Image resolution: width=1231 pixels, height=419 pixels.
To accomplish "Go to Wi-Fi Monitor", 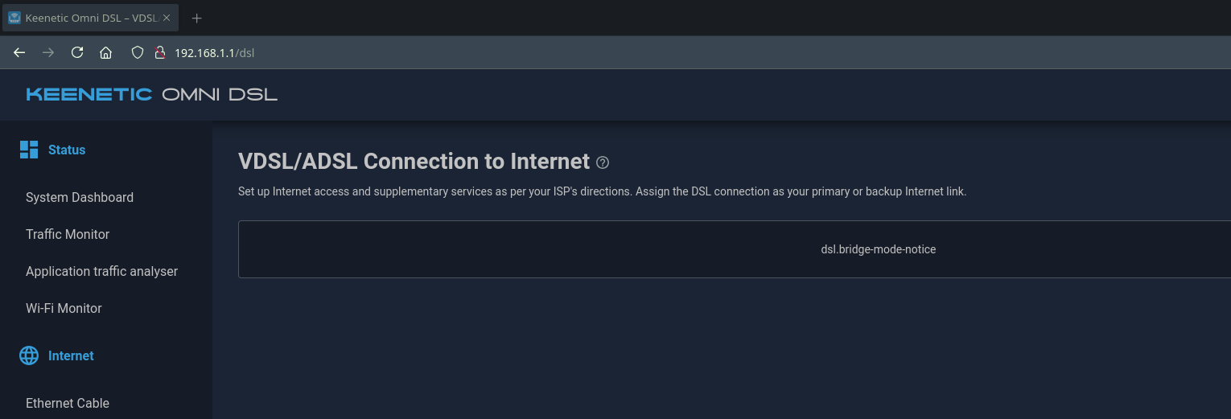I will click(64, 308).
